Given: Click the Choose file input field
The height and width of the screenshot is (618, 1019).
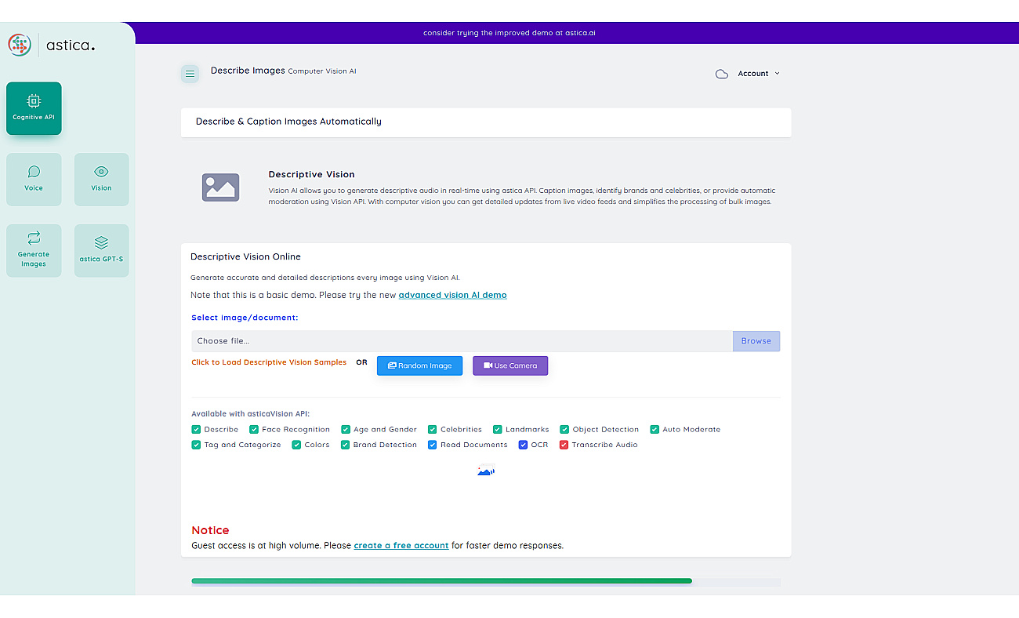Looking at the screenshot, I should tap(462, 341).
